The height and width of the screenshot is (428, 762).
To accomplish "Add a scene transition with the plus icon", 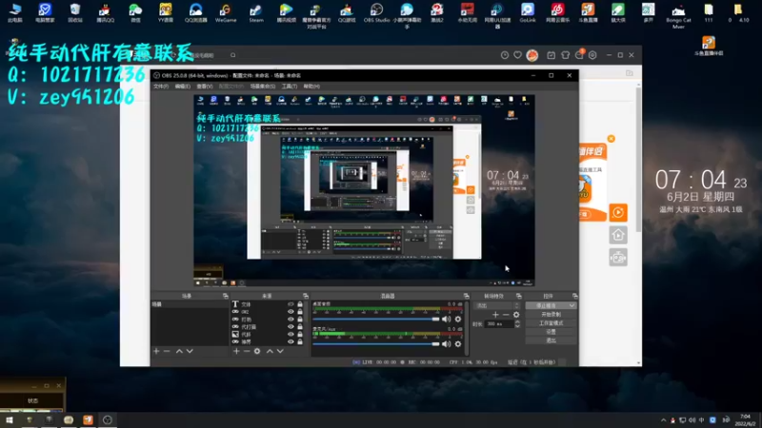I will (495, 315).
